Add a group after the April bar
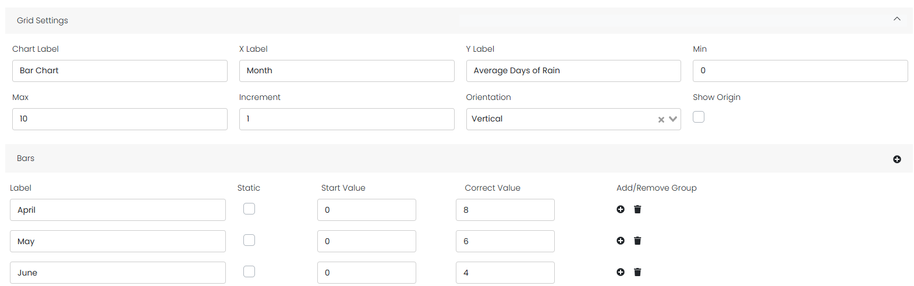The height and width of the screenshot is (286, 914). click(621, 209)
